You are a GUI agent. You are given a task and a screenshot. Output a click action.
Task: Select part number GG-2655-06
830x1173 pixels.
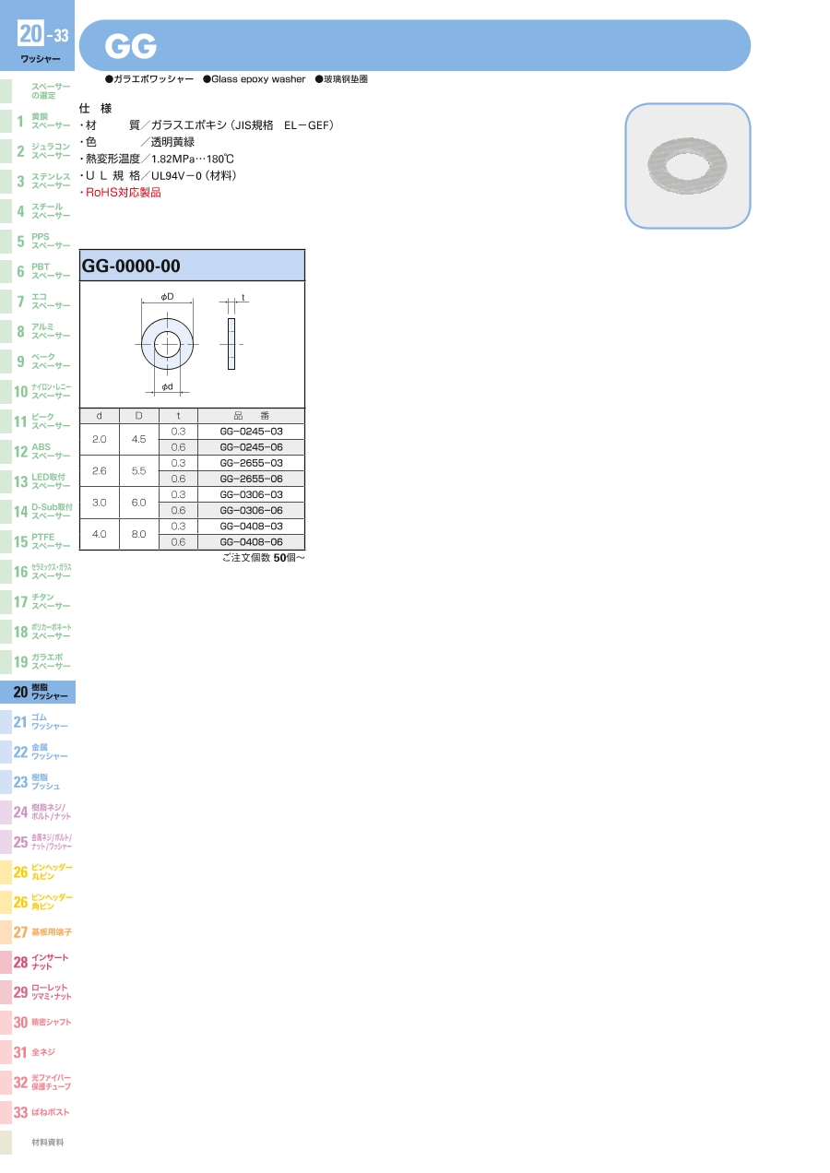point(251,479)
